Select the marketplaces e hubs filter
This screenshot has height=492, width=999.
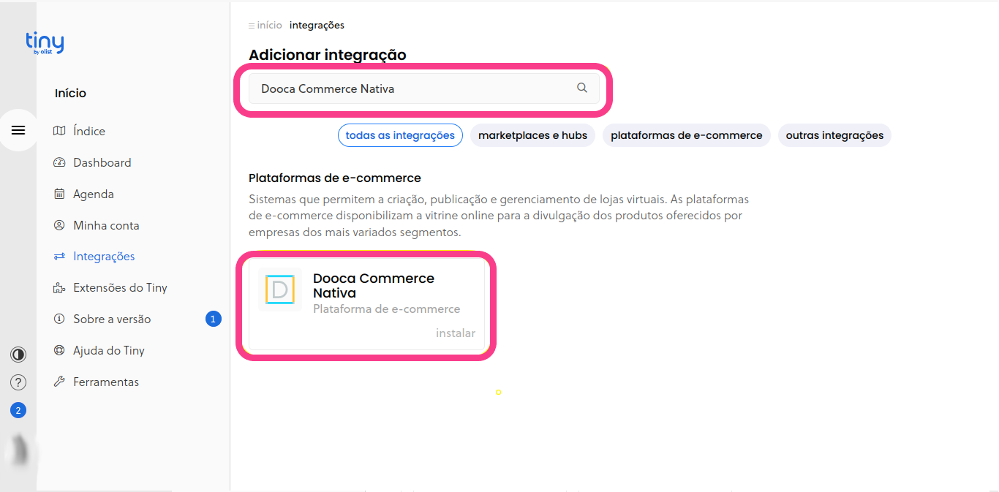(532, 135)
